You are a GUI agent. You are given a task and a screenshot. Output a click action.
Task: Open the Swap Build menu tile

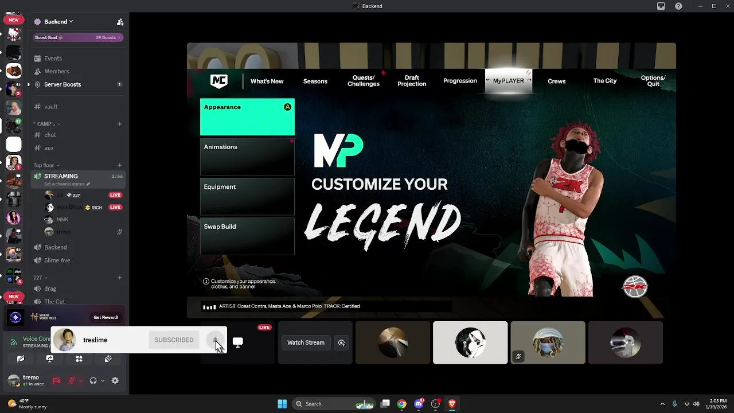pyautogui.click(x=247, y=236)
